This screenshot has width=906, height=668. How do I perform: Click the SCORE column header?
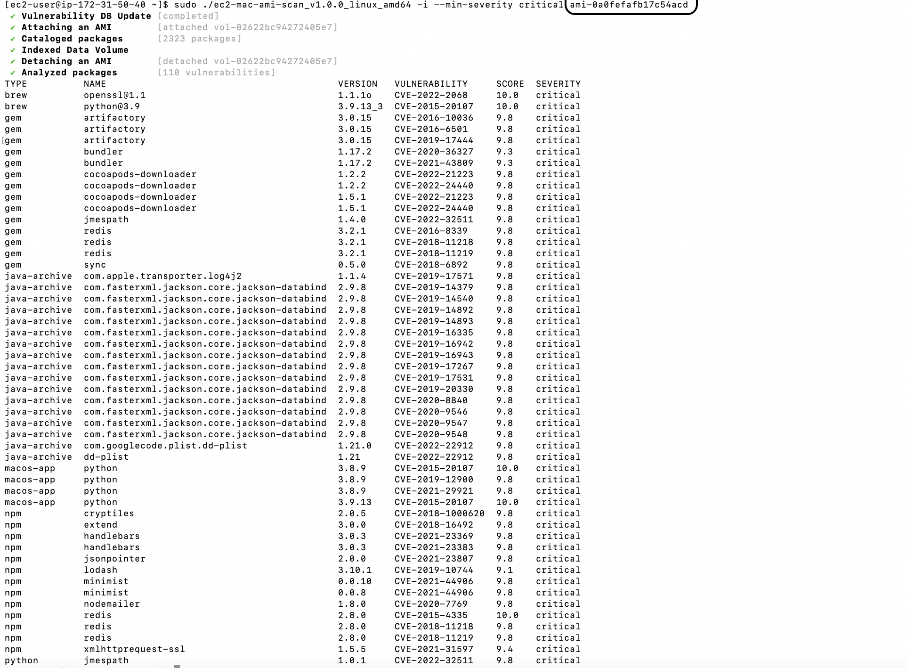point(510,84)
